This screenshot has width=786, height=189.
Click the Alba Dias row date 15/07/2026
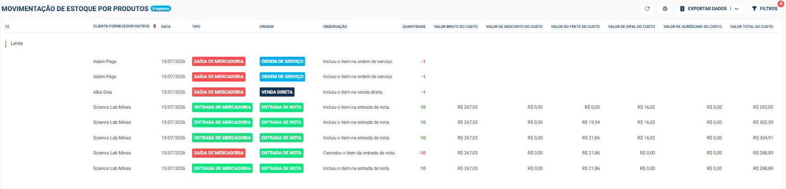coord(173,92)
